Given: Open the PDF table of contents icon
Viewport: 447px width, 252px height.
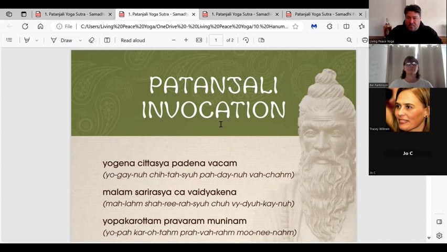Looking at the screenshot, I should (x=9, y=40).
